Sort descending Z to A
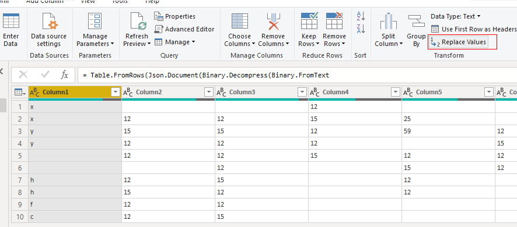The height and width of the screenshot is (227, 517). (x=361, y=29)
